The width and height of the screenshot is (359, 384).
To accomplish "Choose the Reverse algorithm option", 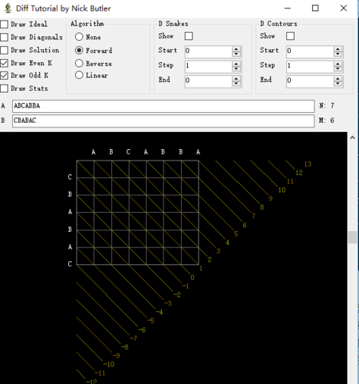I will coord(79,63).
